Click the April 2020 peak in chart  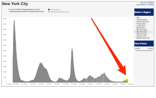14,21
